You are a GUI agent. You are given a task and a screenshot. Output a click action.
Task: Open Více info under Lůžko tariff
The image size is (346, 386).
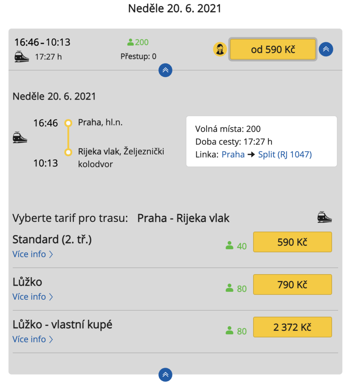[x=33, y=297]
